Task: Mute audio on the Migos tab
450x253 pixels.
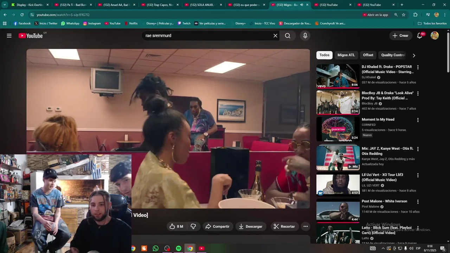Action: tap(301, 5)
